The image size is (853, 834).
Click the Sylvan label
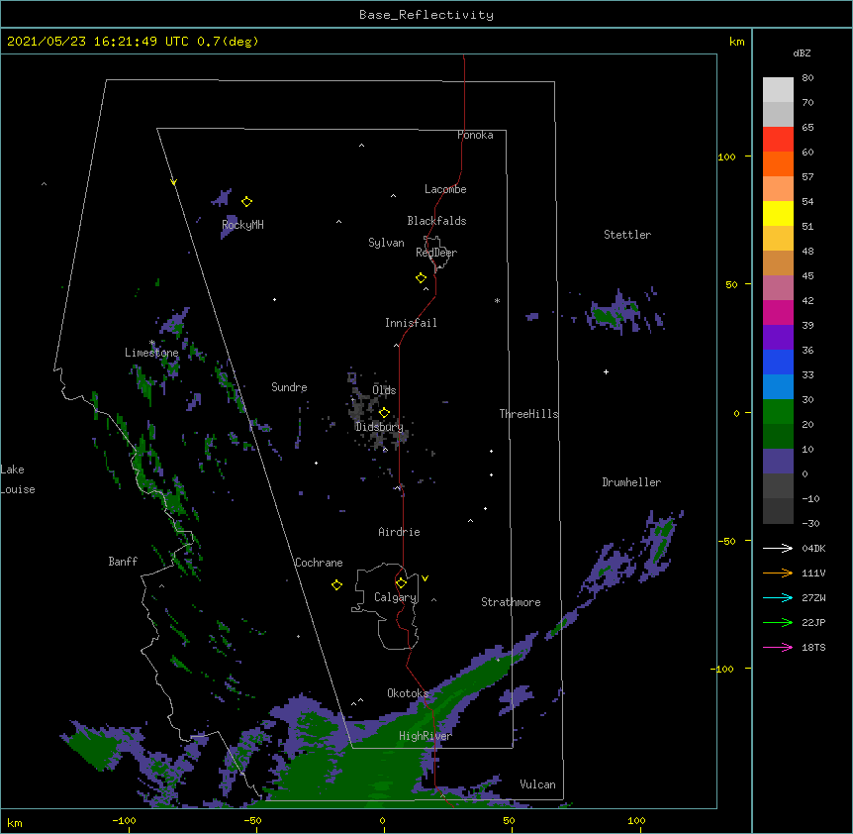[386, 243]
